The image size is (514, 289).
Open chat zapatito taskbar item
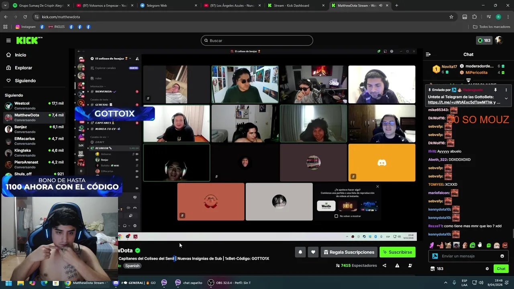pyautogui.click(x=189, y=283)
